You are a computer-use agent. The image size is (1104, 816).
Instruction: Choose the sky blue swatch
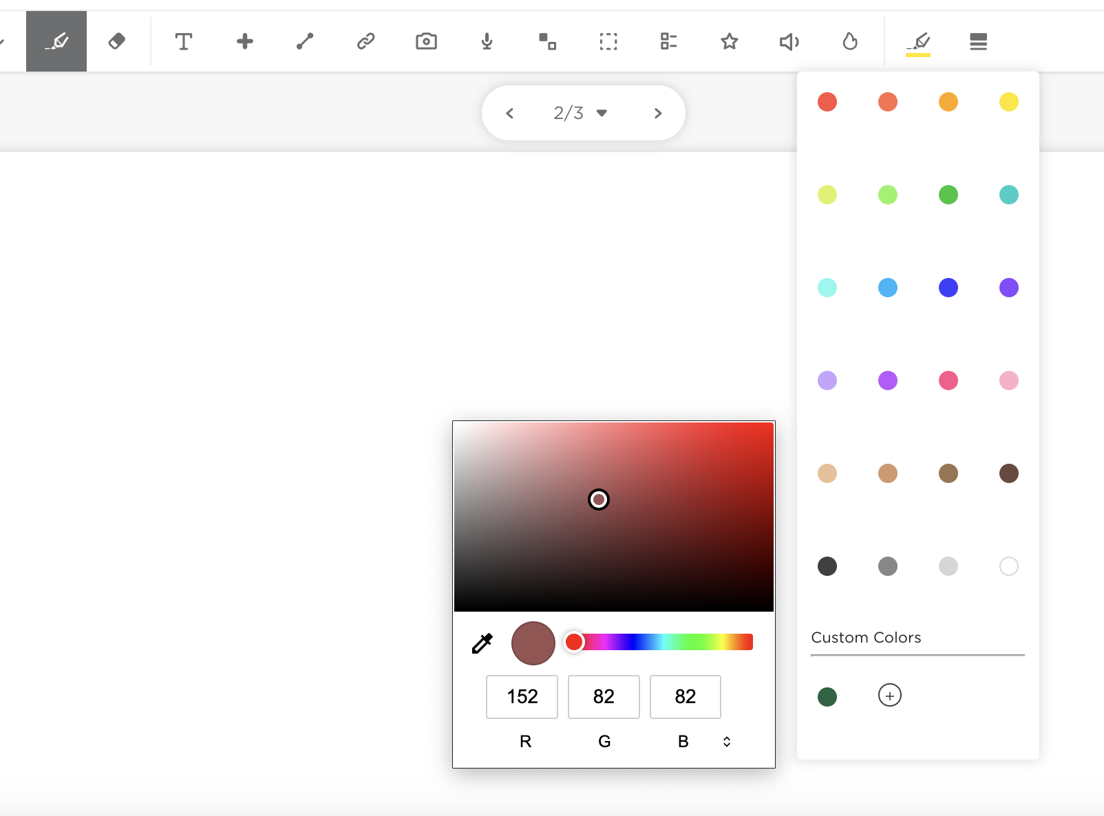coord(888,288)
